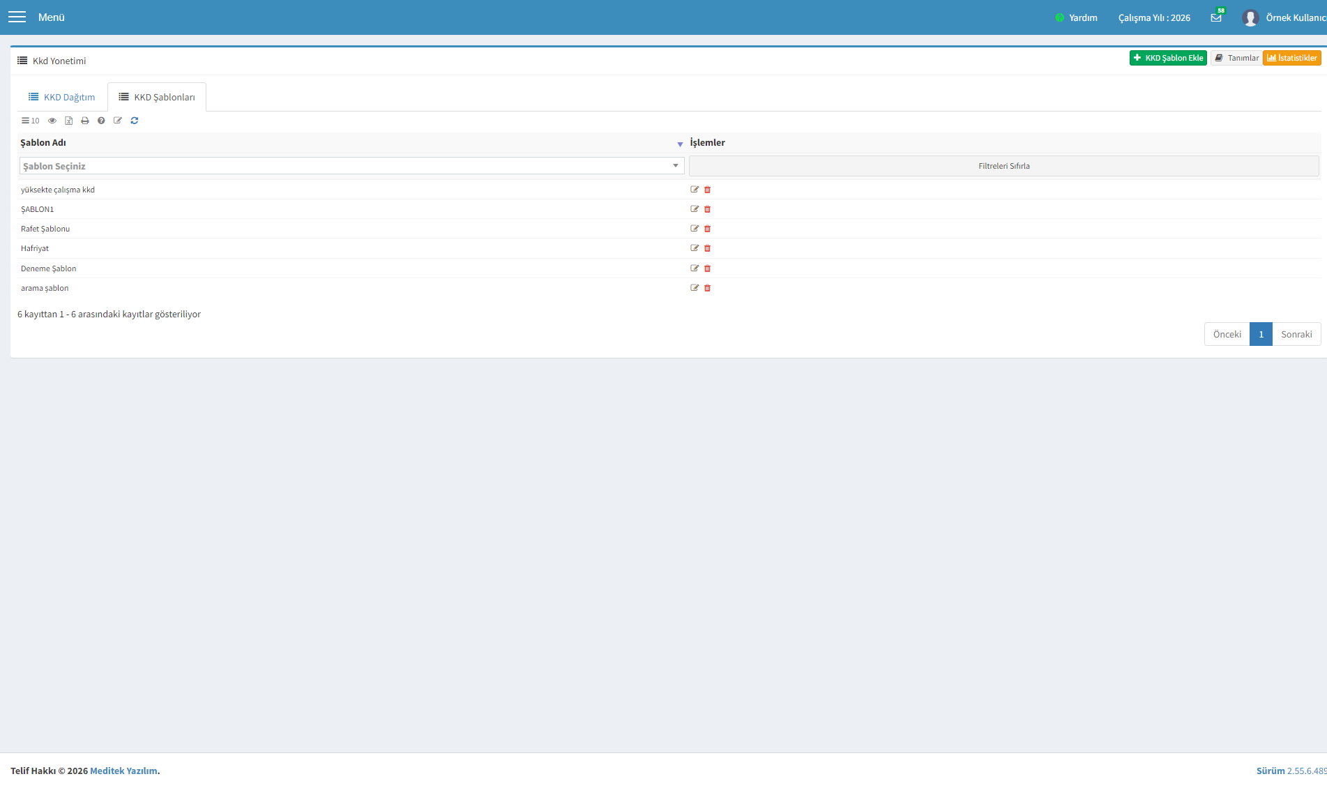Open Meditek Yazılım link
The image size is (1327, 788).
[123, 771]
